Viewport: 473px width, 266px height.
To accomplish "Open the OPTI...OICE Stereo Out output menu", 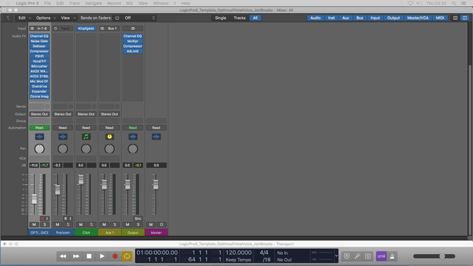I will pyautogui.click(x=39, y=114).
